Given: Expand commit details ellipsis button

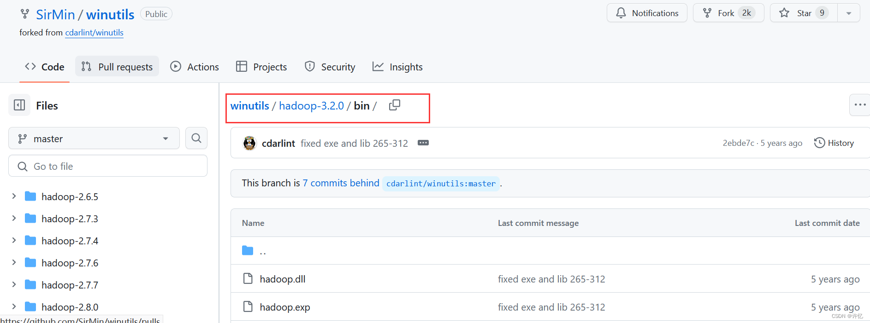Looking at the screenshot, I should click(x=423, y=143).
